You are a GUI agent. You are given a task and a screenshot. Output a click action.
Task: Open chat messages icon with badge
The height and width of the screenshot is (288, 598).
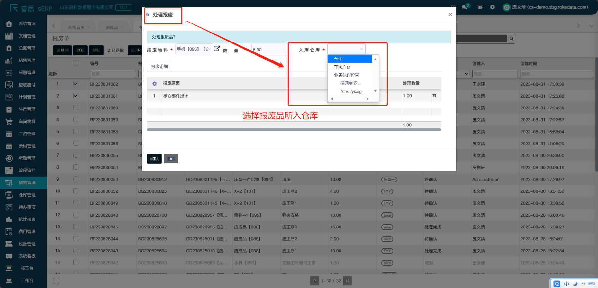pyautogui.click(x=465, y=7)
